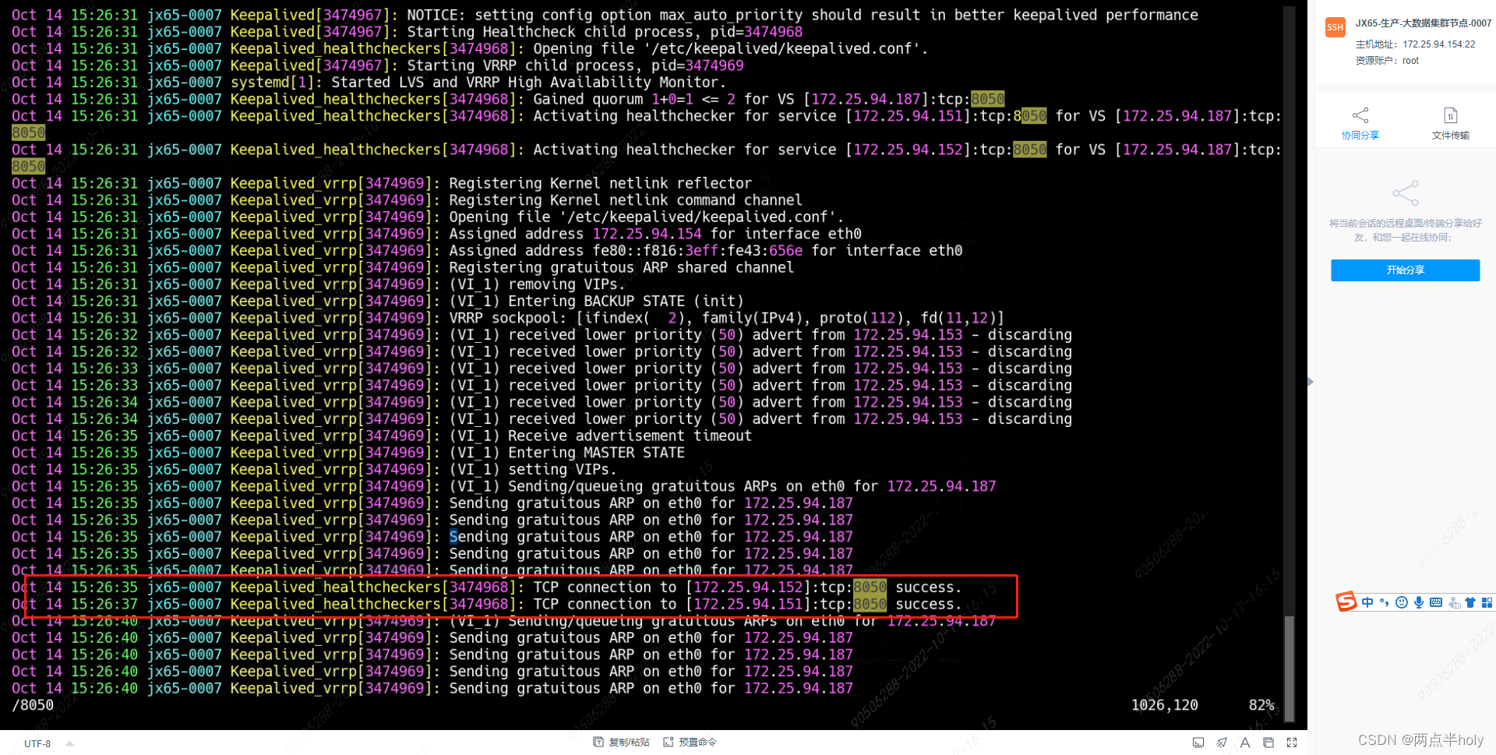Viewport: 1496px width, 755px height.
Task: Click the 复制/粘贴 copy paste button
Action: 621,742
